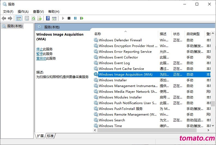Click the horizontal scrollbar right arrow
Image resolution: width=216 pixels, height=145 pixels.
(208, 130)
